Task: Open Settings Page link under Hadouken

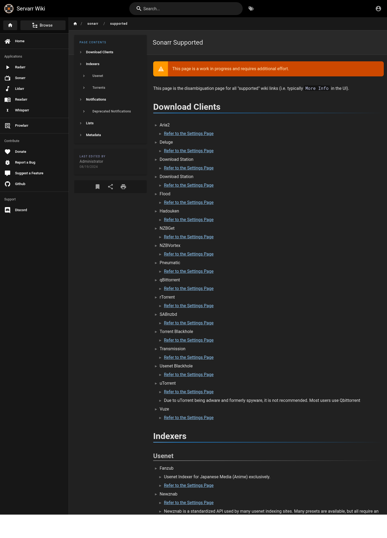Action: [189, 220]
